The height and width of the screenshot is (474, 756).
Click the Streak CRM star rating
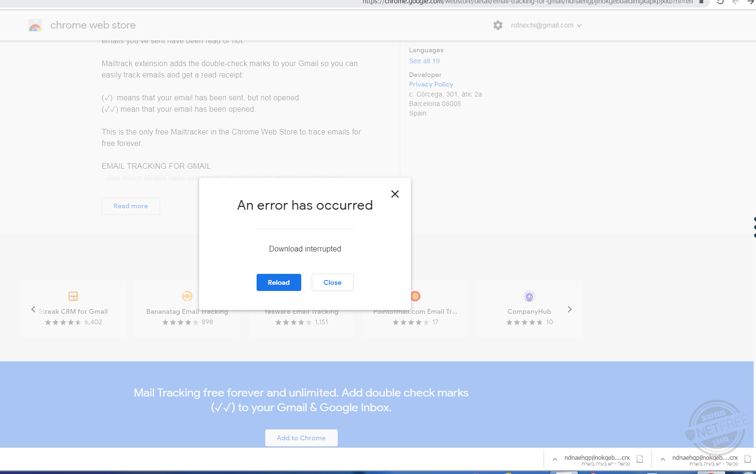[63, 322]
